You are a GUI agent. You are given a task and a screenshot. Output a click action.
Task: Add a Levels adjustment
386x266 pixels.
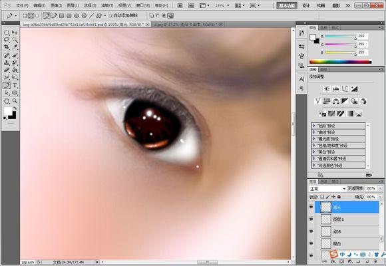tap(336, 89)
